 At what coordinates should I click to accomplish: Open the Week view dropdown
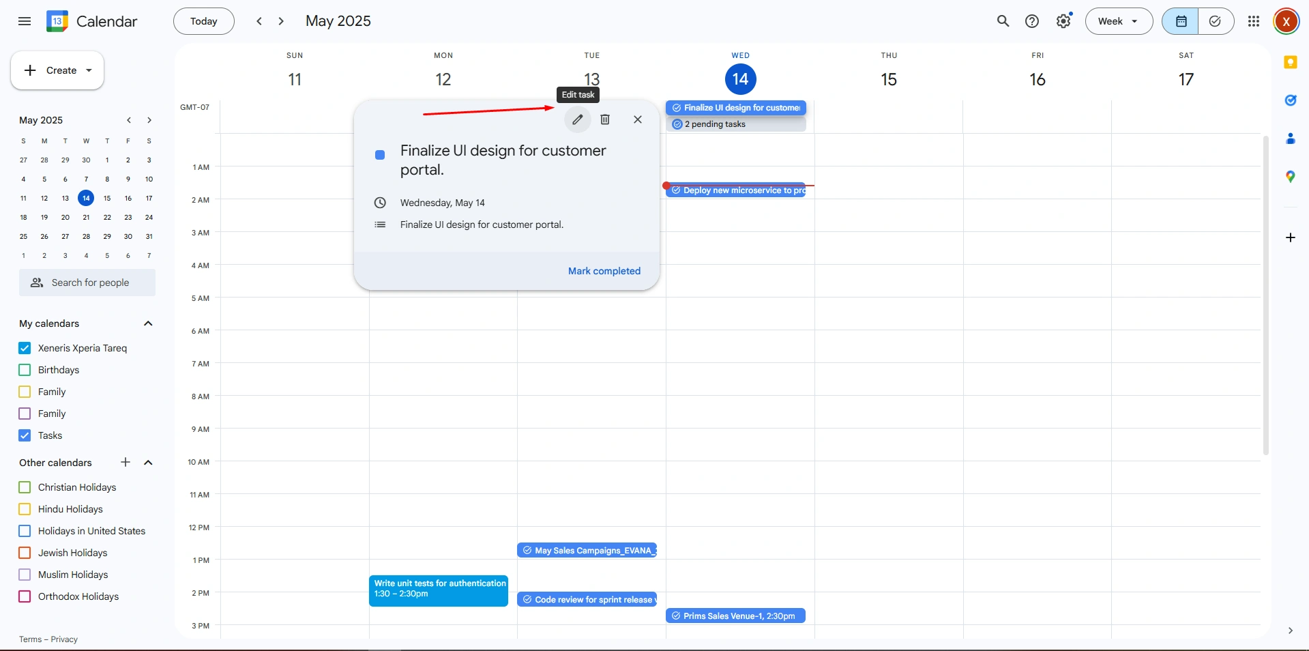[1118, 21]
